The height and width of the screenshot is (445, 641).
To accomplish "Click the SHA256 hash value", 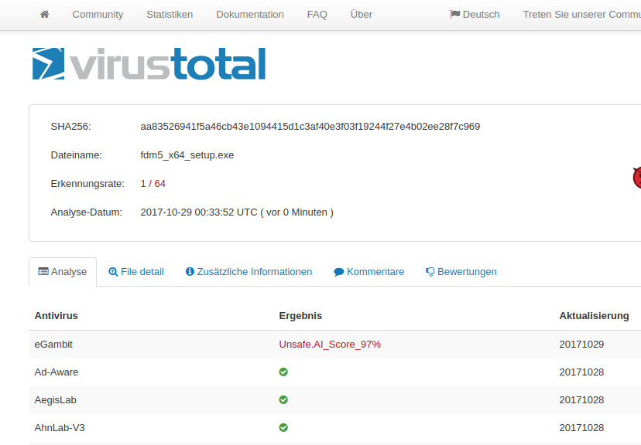I will pyautogui.click(x=310, y=127).
